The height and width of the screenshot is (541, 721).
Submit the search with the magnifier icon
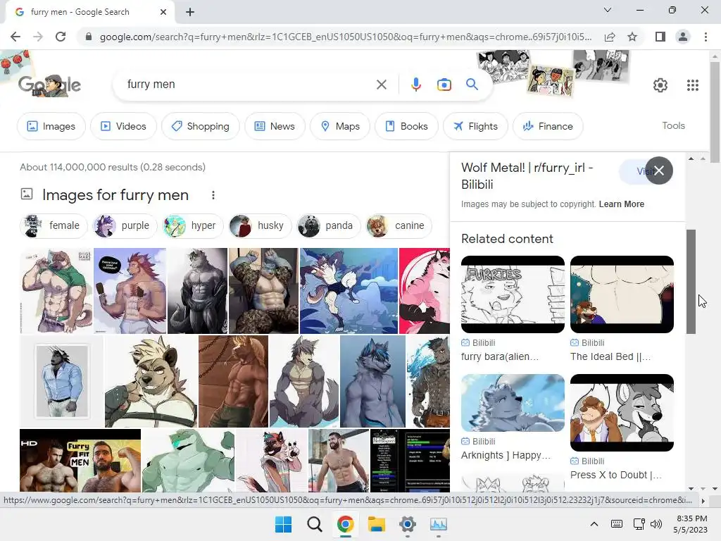[x=472, y=85]
